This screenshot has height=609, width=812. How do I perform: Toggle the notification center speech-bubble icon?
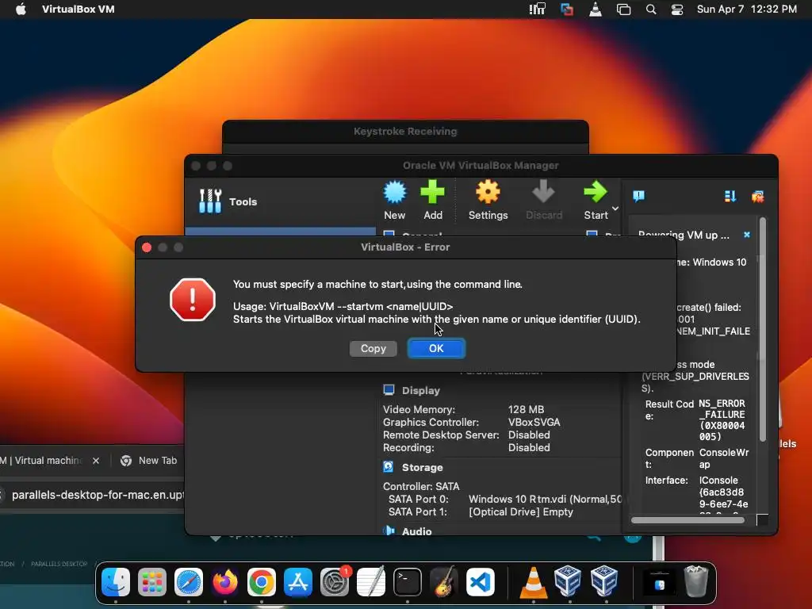(x=639, y=196)
